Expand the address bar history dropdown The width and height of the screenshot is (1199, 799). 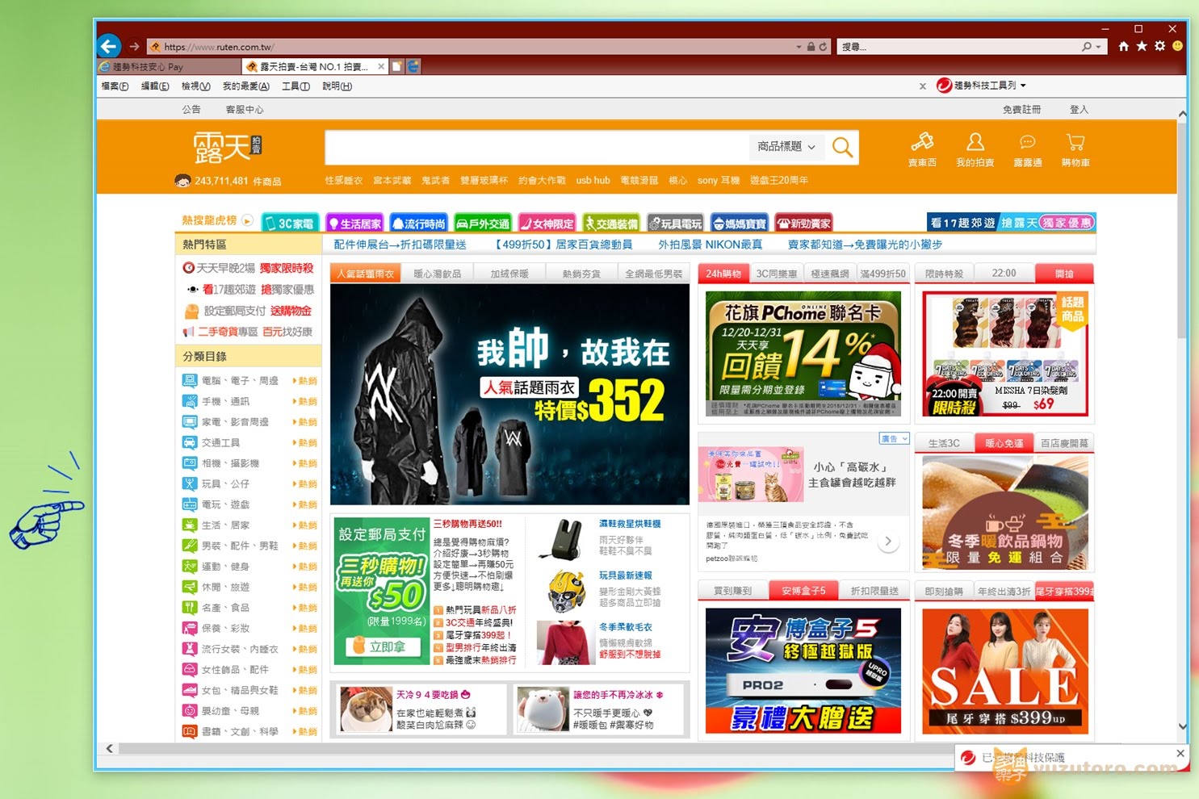(x=799, y=47)
